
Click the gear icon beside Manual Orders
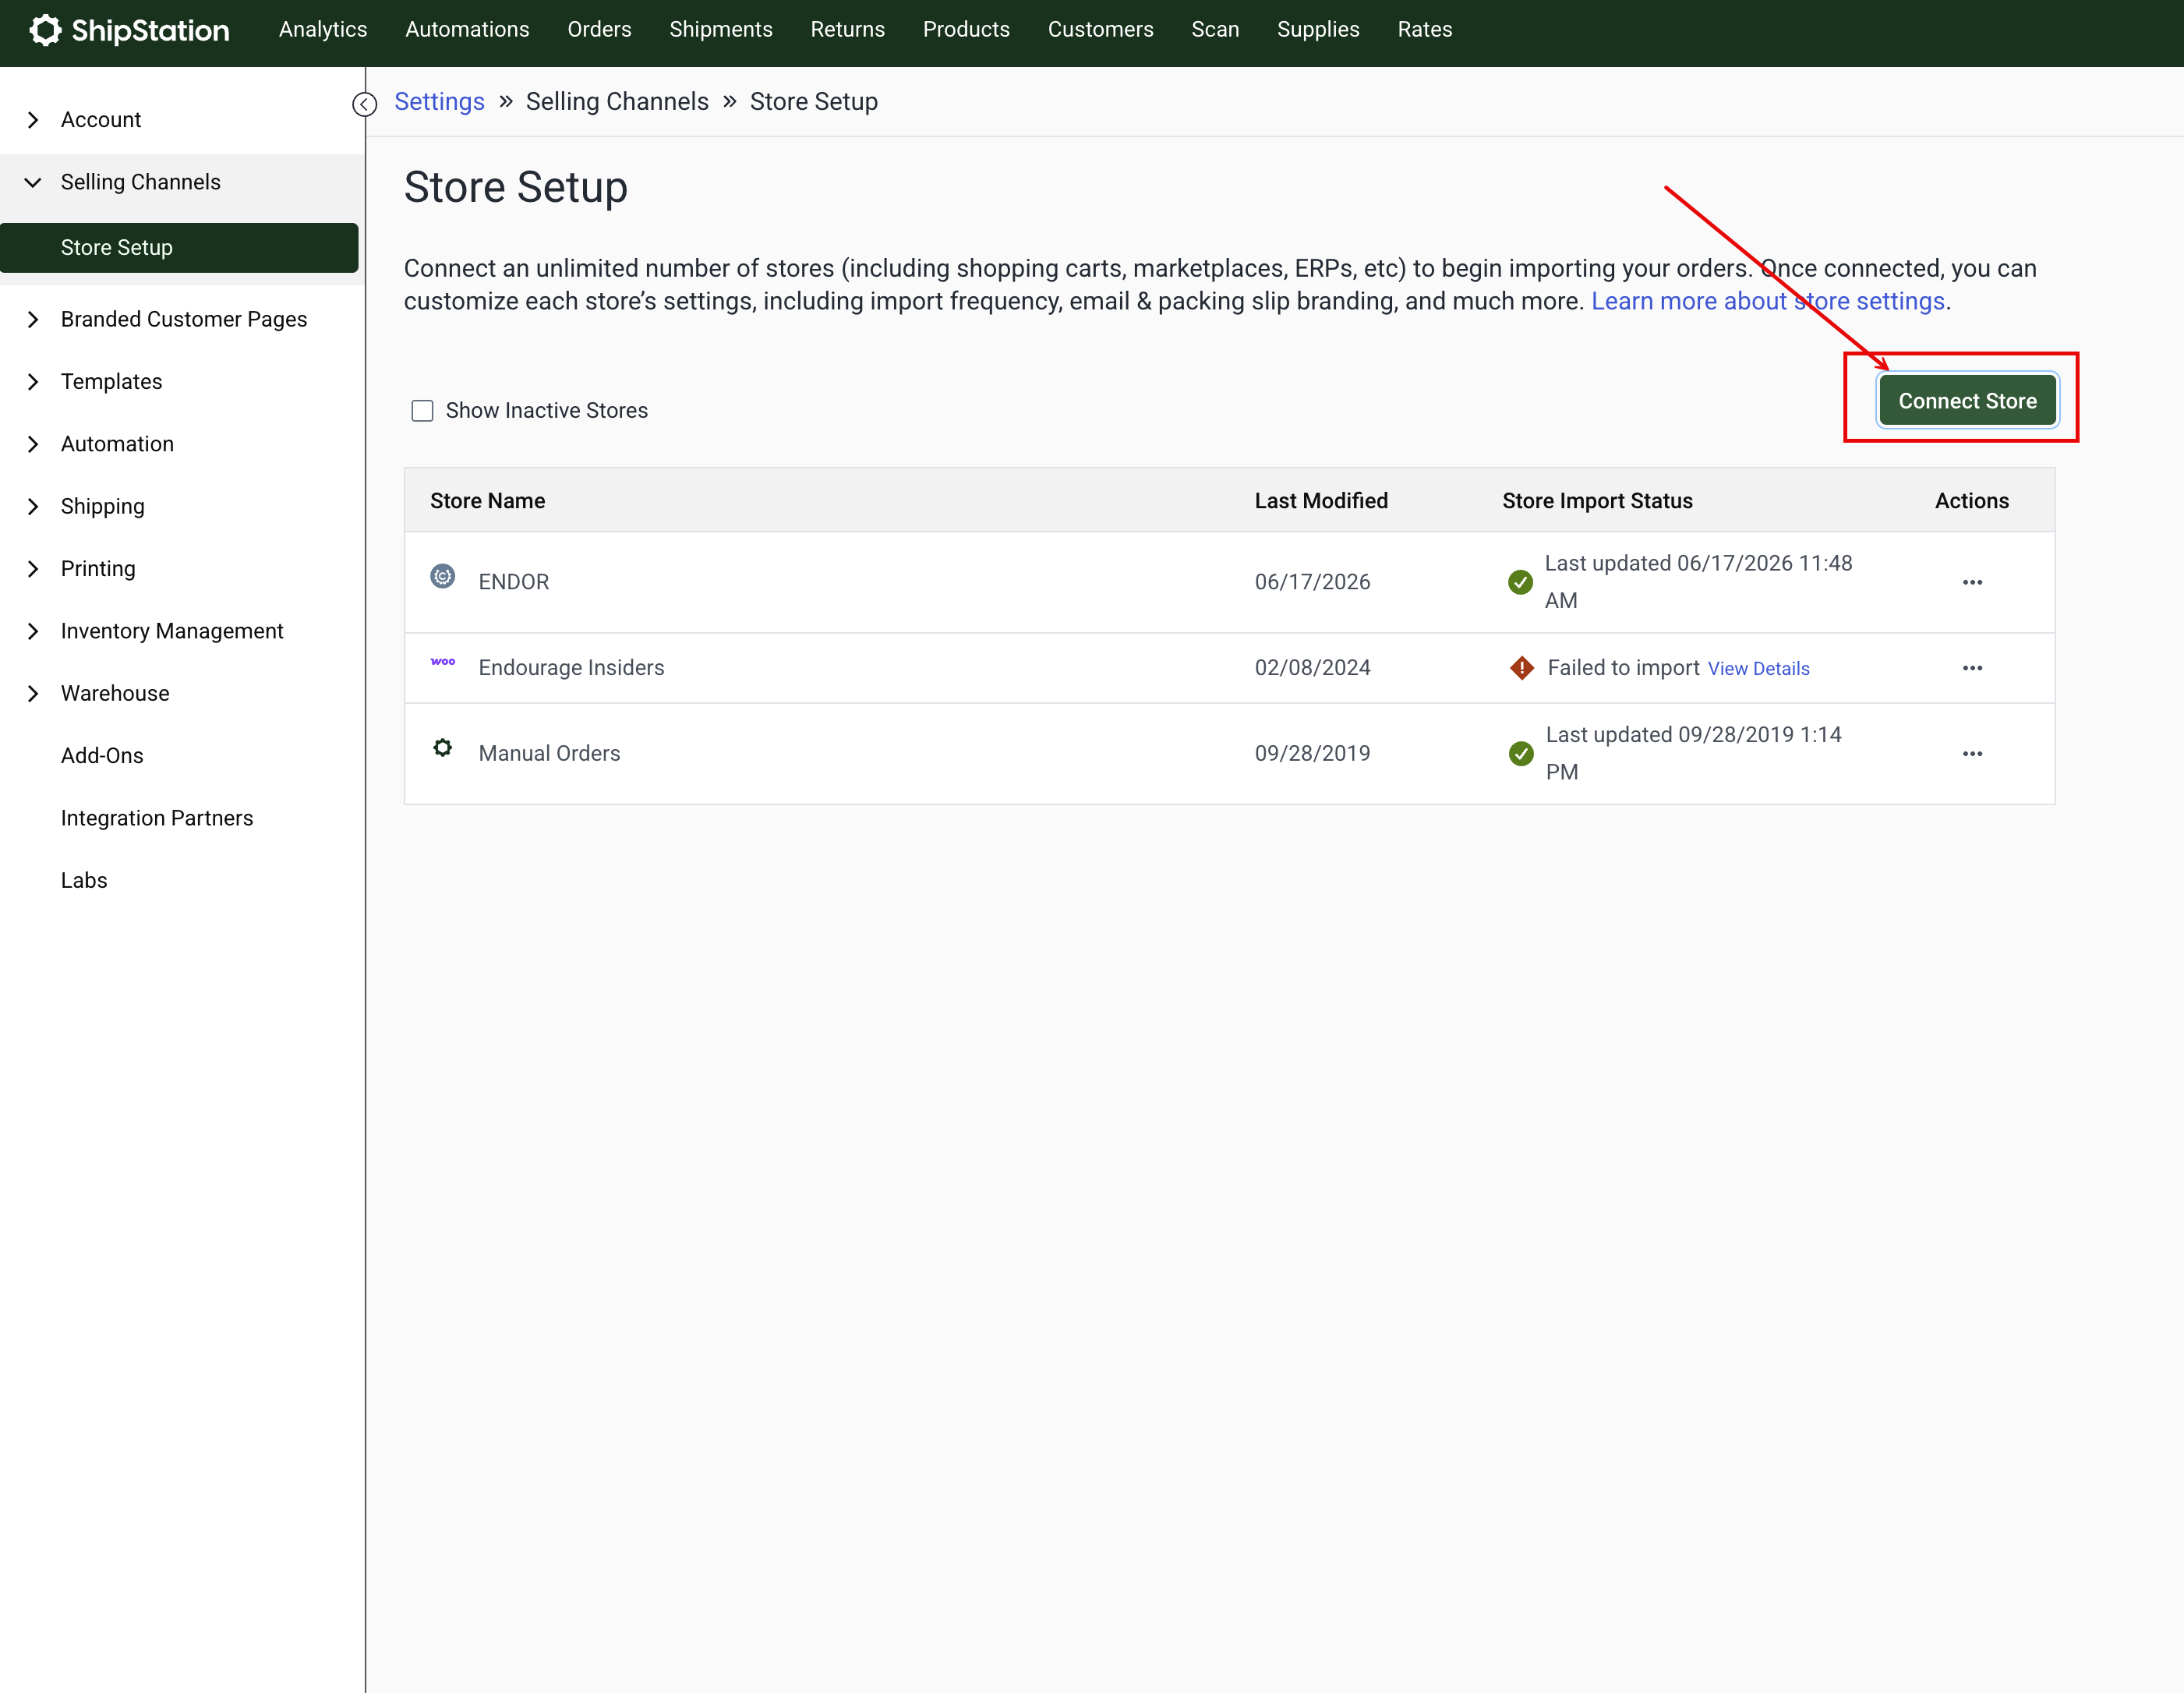[x=443, y=748]
